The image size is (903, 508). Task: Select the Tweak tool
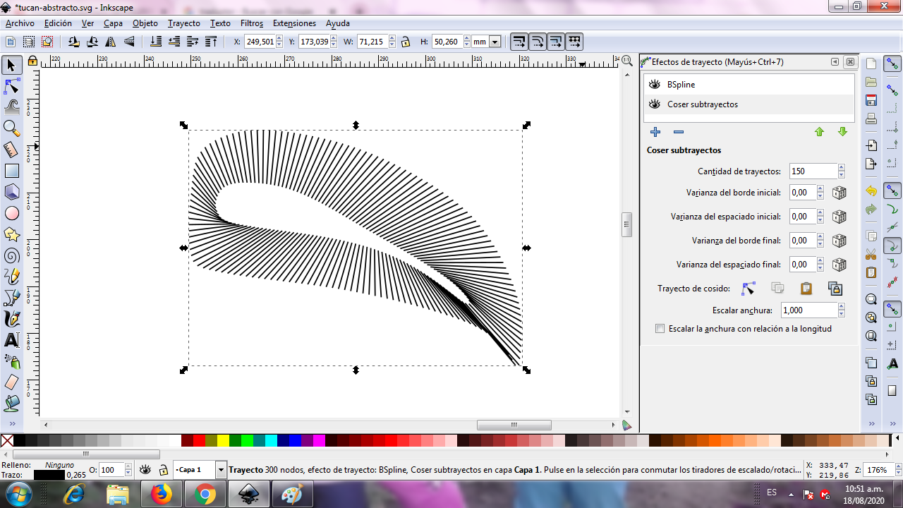click(11, 107)
